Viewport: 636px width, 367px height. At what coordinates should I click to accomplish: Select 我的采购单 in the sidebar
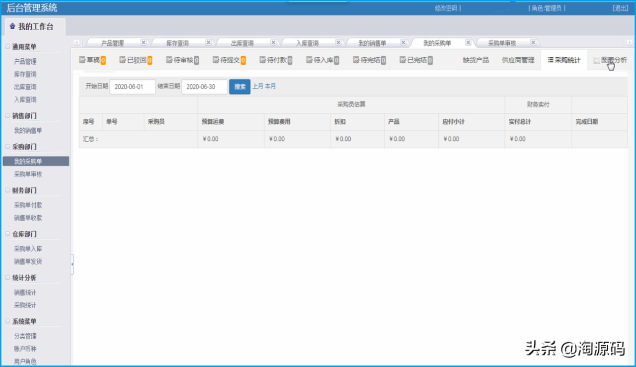(36, 161)
